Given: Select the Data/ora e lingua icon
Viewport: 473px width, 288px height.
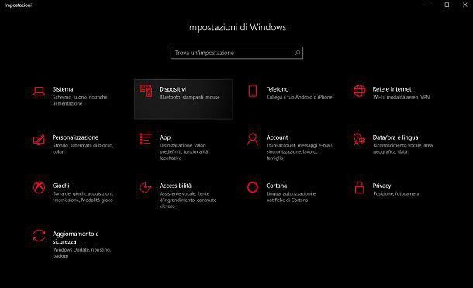Looking at the screenshot, I should click(359, 139).
